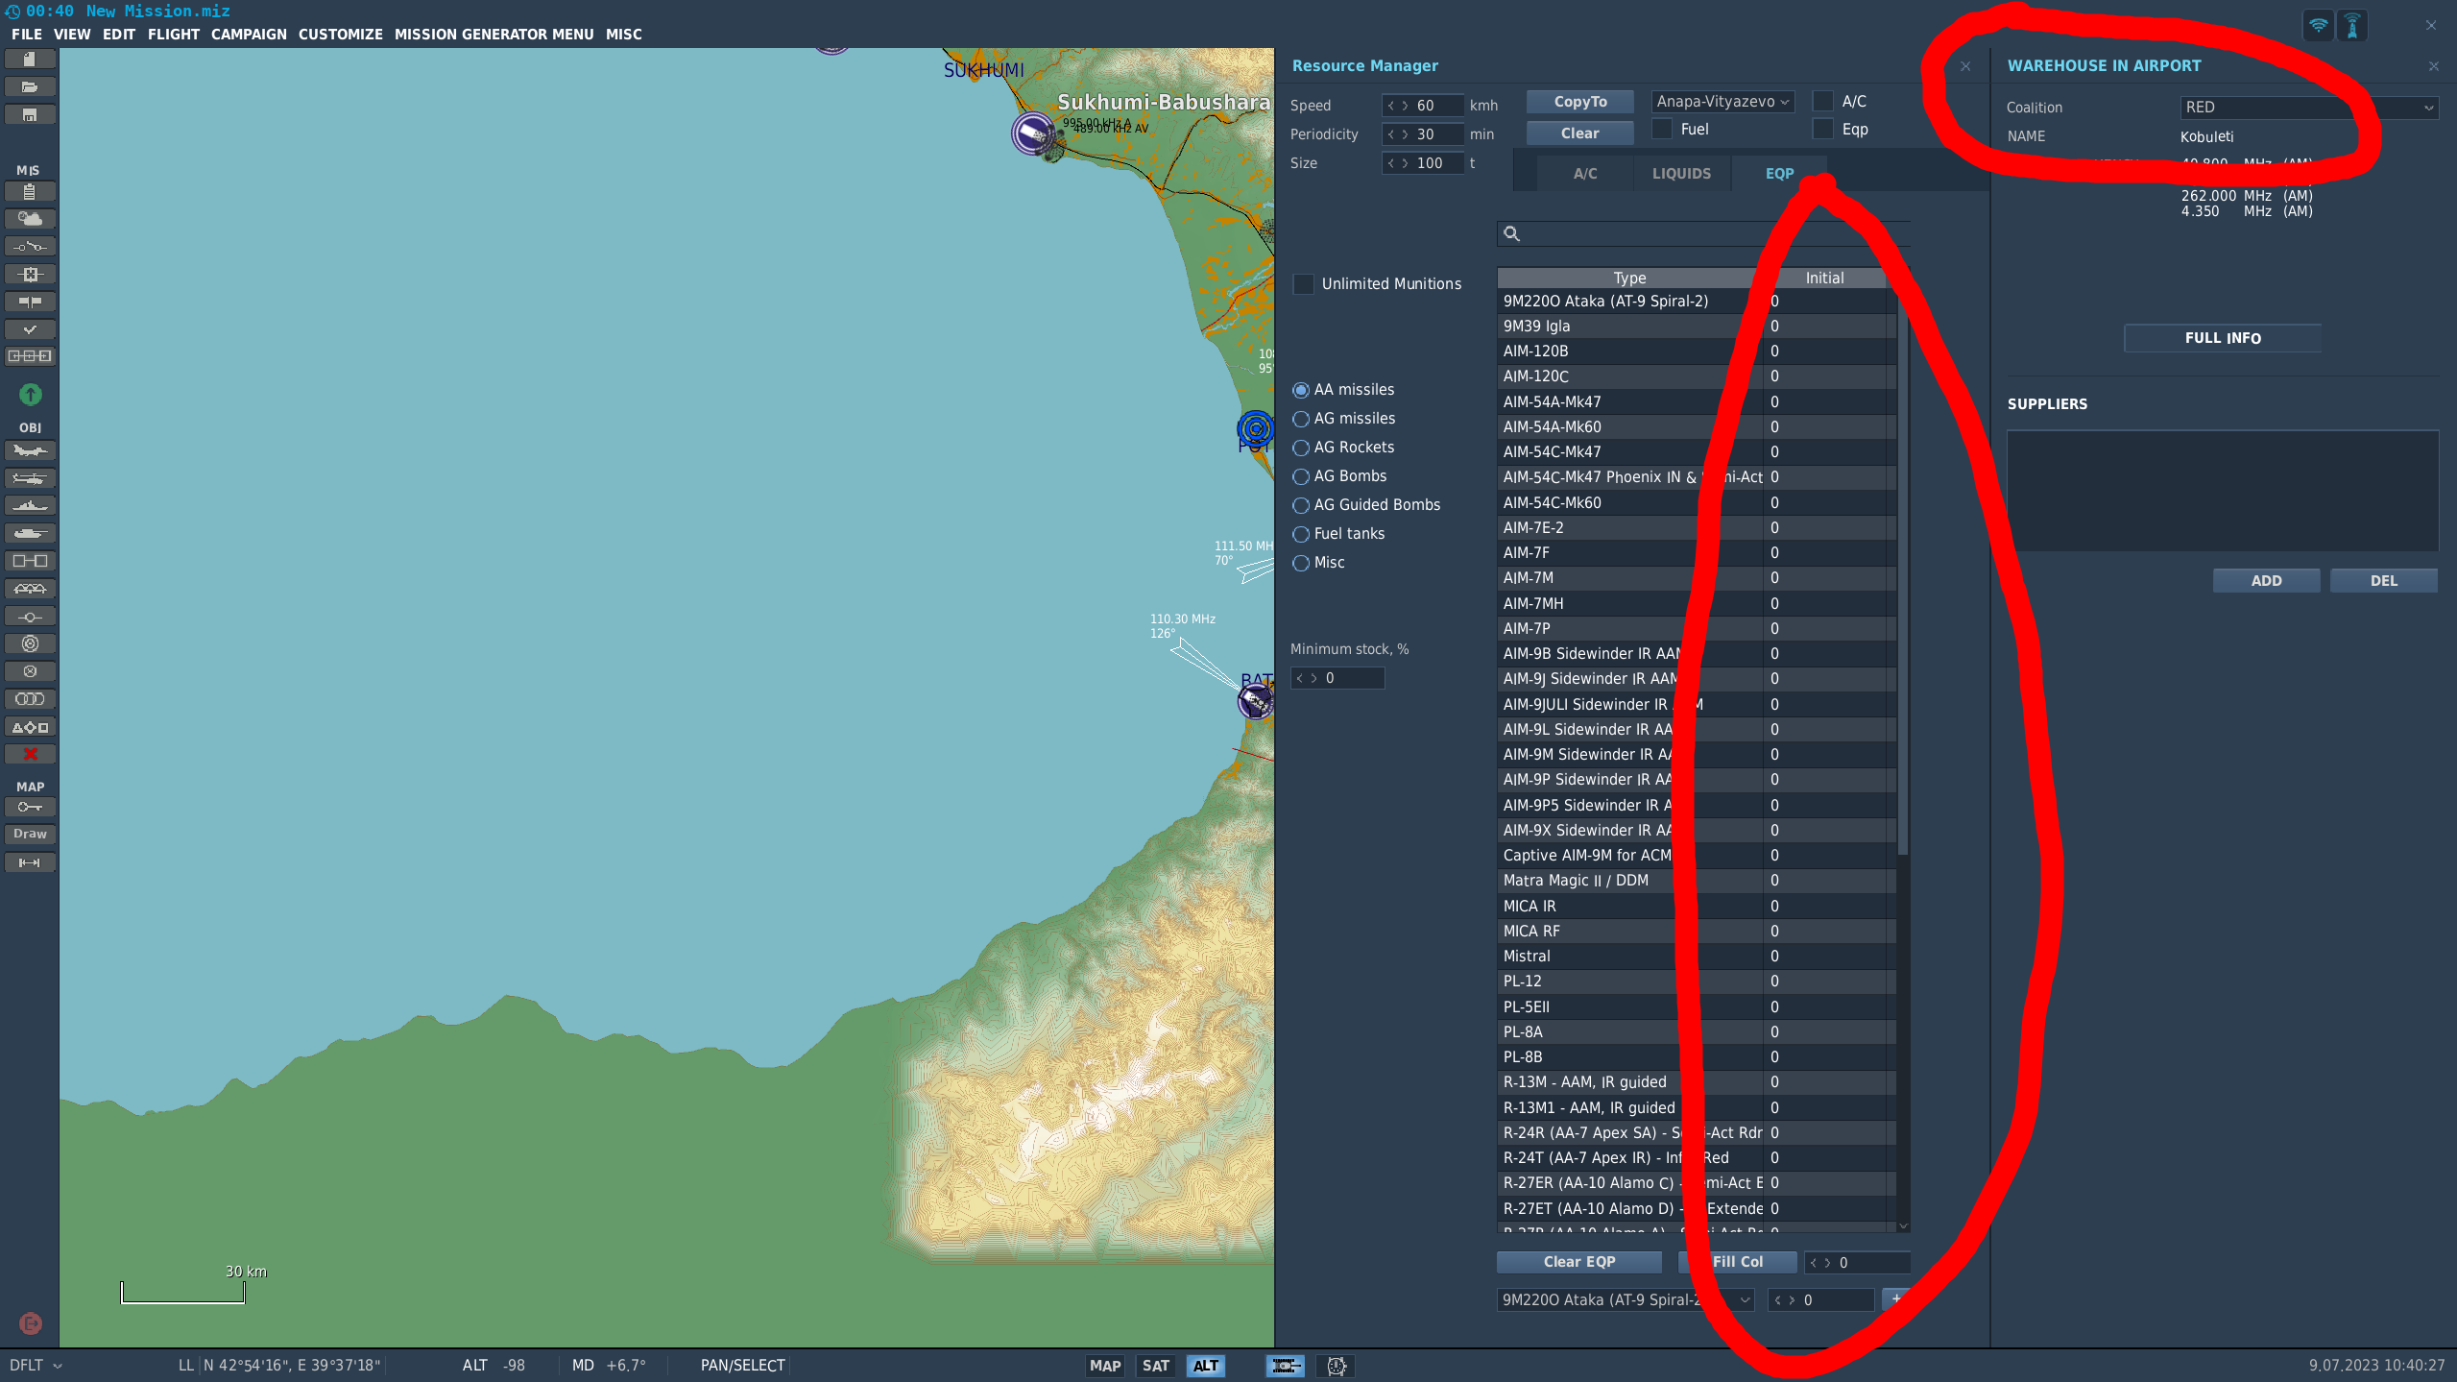The height and width of the screenshot is (1382, 2457).
Task: Open the MISSION GENERATOR MENU
Action: [x=494, y=35]
